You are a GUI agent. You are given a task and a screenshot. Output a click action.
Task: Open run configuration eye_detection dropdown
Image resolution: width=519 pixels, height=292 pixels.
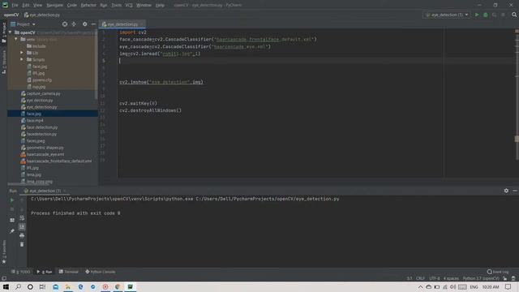[x=447, y=15]
